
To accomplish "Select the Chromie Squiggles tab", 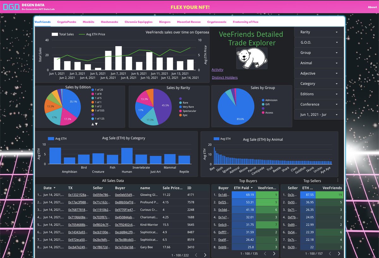I will (x=139, y=22).
